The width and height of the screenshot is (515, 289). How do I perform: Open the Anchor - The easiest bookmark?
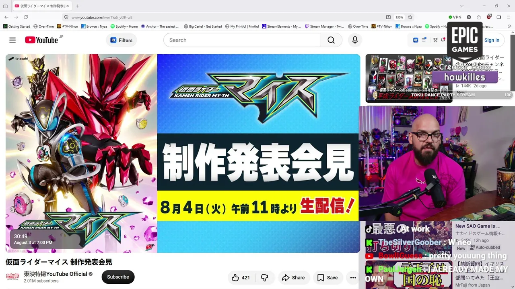[x=160, y=26]
